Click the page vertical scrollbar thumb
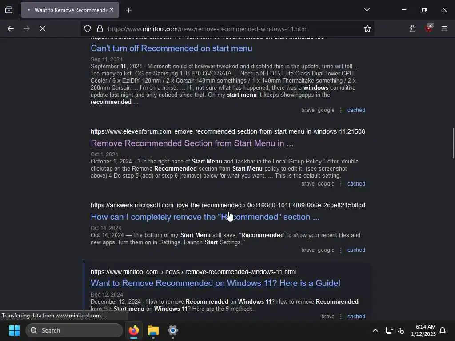This screenshot has width=455, height=341. pos(453,143)
